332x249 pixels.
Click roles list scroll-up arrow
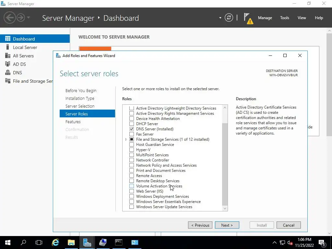coord(225,108)
